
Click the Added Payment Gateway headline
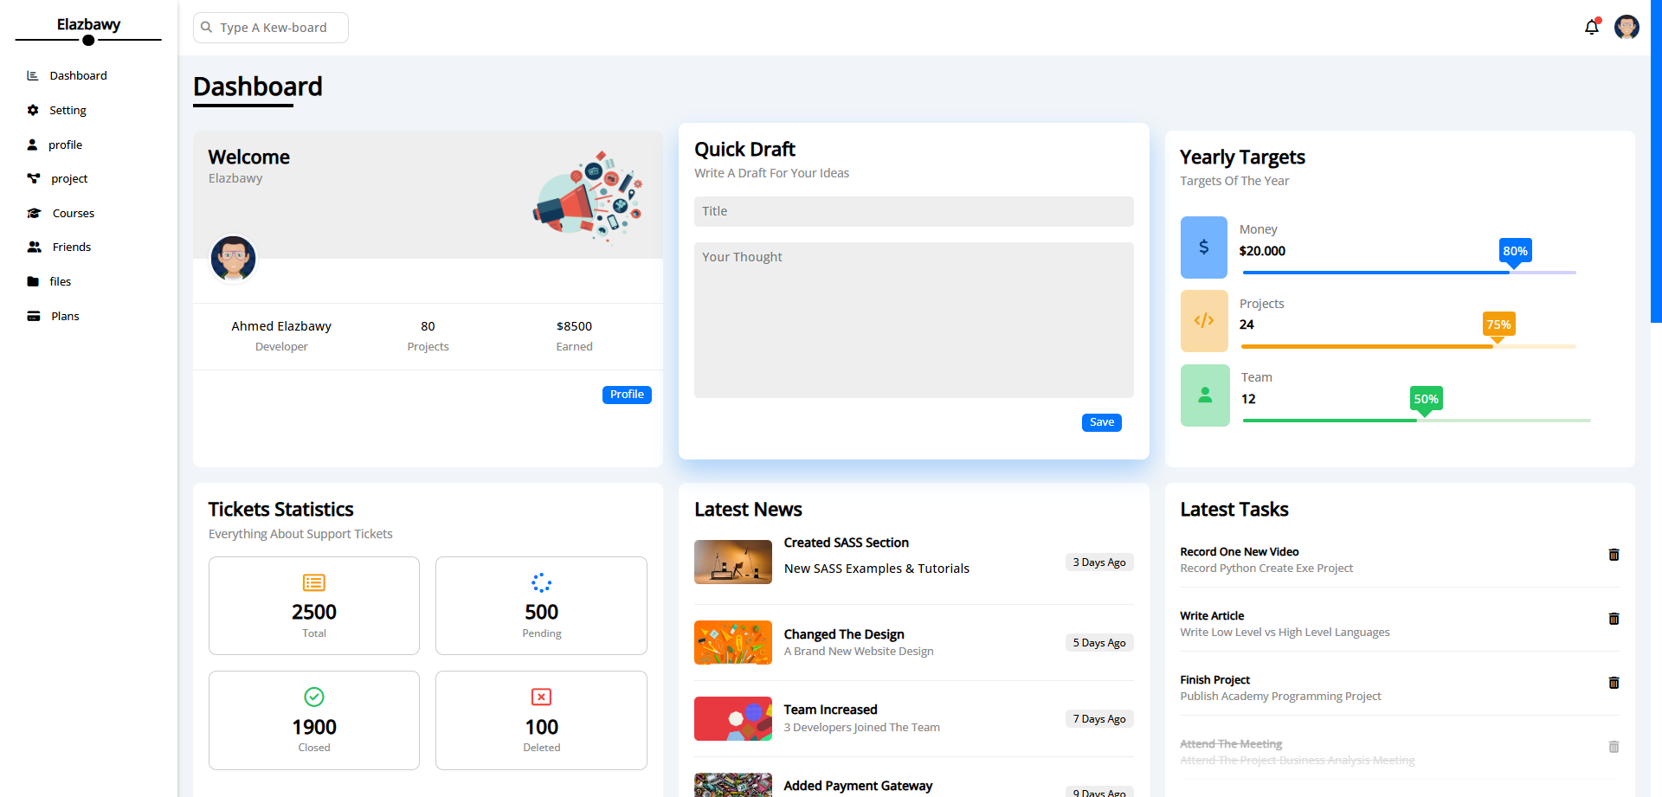pos(858,786)
